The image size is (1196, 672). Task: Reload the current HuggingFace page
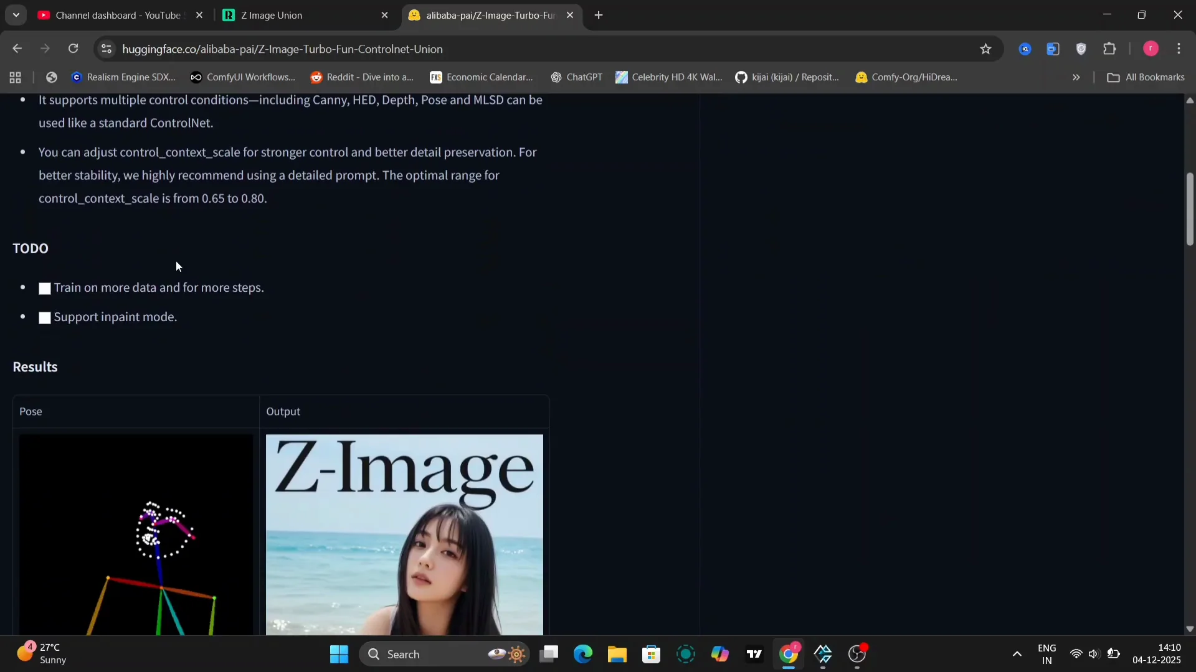tap(73, 49)
